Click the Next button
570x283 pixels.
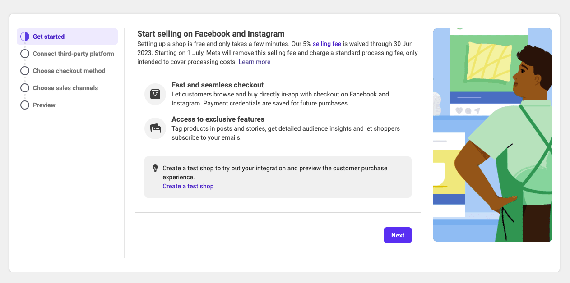click(x=397, y=235)
